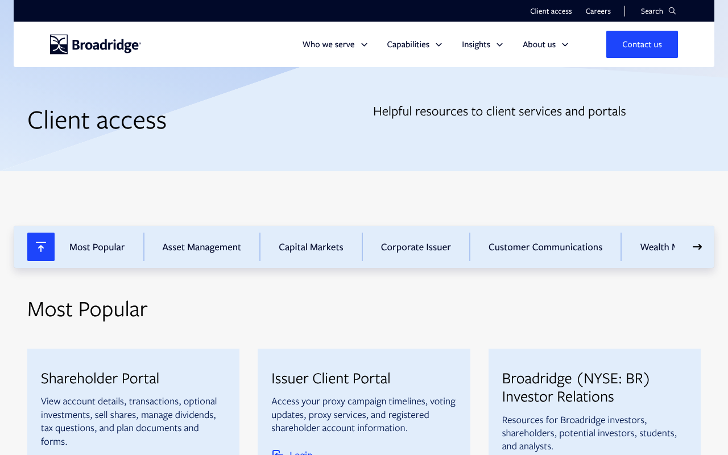Expand the Insights menu

pyautogui.click(x=482, y=44)
